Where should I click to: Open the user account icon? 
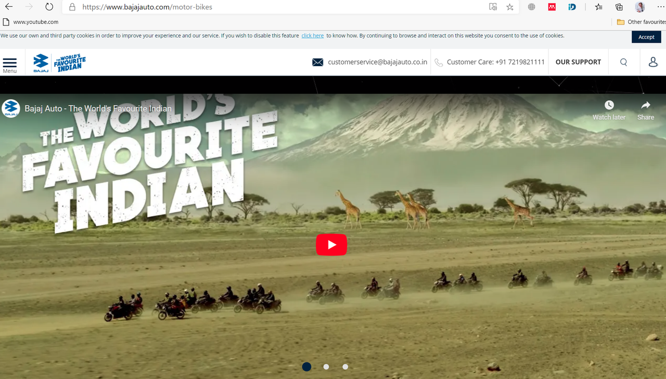tap(653, 62)
